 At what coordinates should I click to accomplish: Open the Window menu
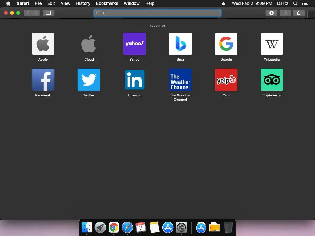pyautogui.click(x=132, y=3)
